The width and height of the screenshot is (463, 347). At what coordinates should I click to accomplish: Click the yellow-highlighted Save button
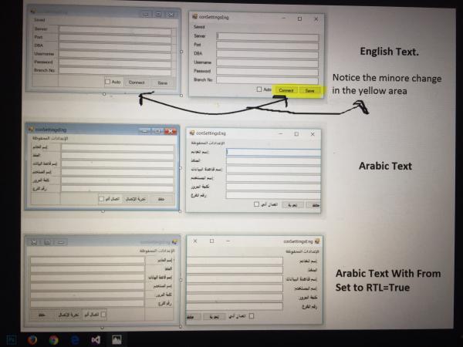point(309,90)
